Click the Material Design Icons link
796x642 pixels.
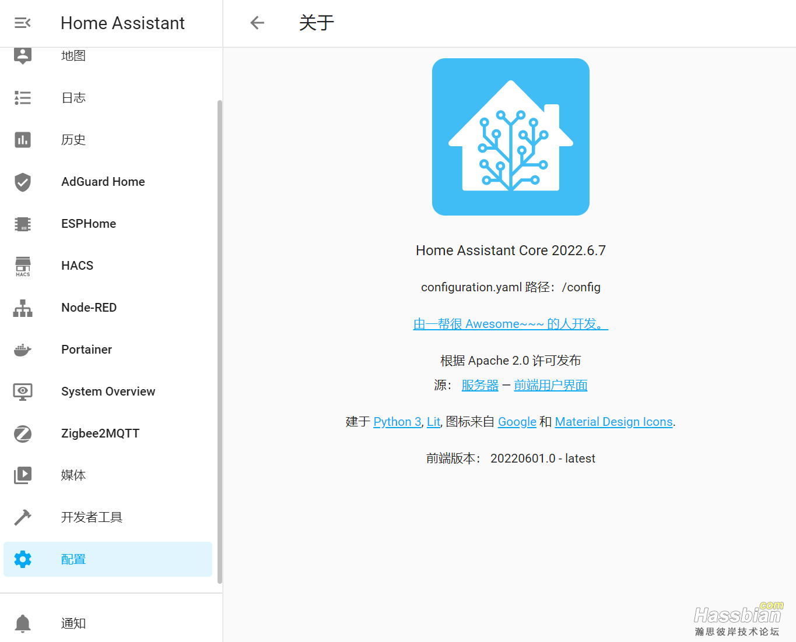pos(613,421)
